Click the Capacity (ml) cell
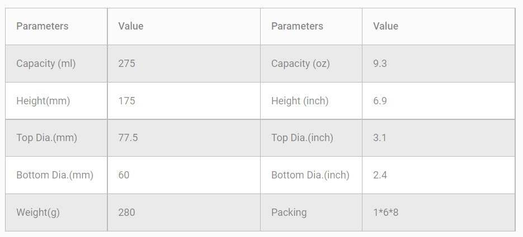523x237 pixels. click(x=46, y=64)
